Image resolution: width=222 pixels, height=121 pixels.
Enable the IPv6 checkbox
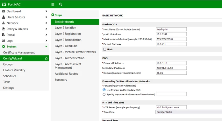[104, 49]
